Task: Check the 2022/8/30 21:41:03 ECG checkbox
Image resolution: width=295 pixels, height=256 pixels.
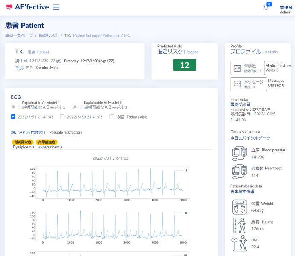Action: tap(62, 117)
